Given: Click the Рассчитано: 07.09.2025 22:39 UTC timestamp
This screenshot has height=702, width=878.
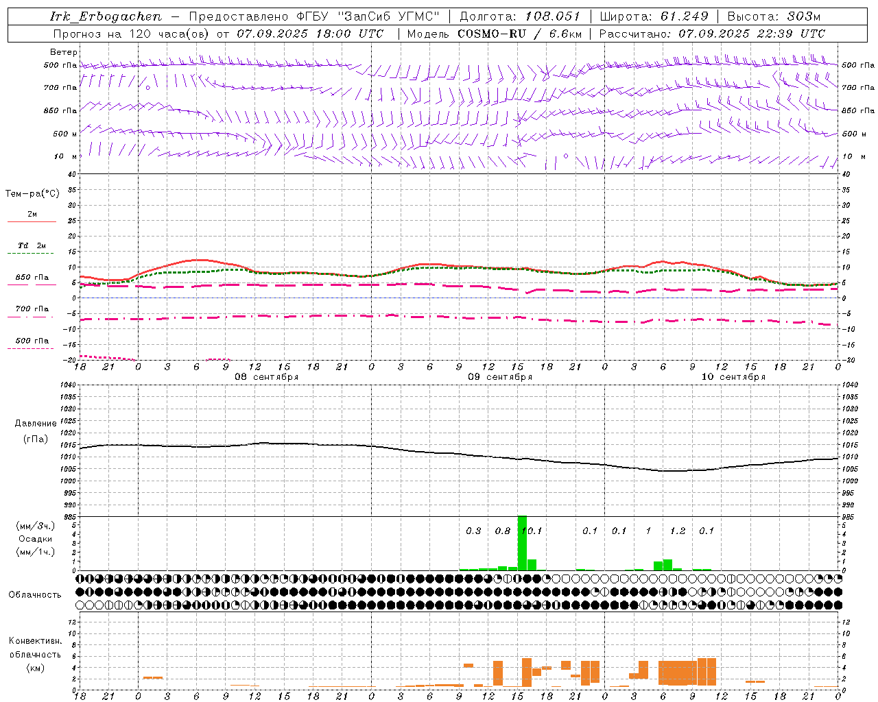Looking at the screenshot, I should pyautogui.click(x=712, y=34).
